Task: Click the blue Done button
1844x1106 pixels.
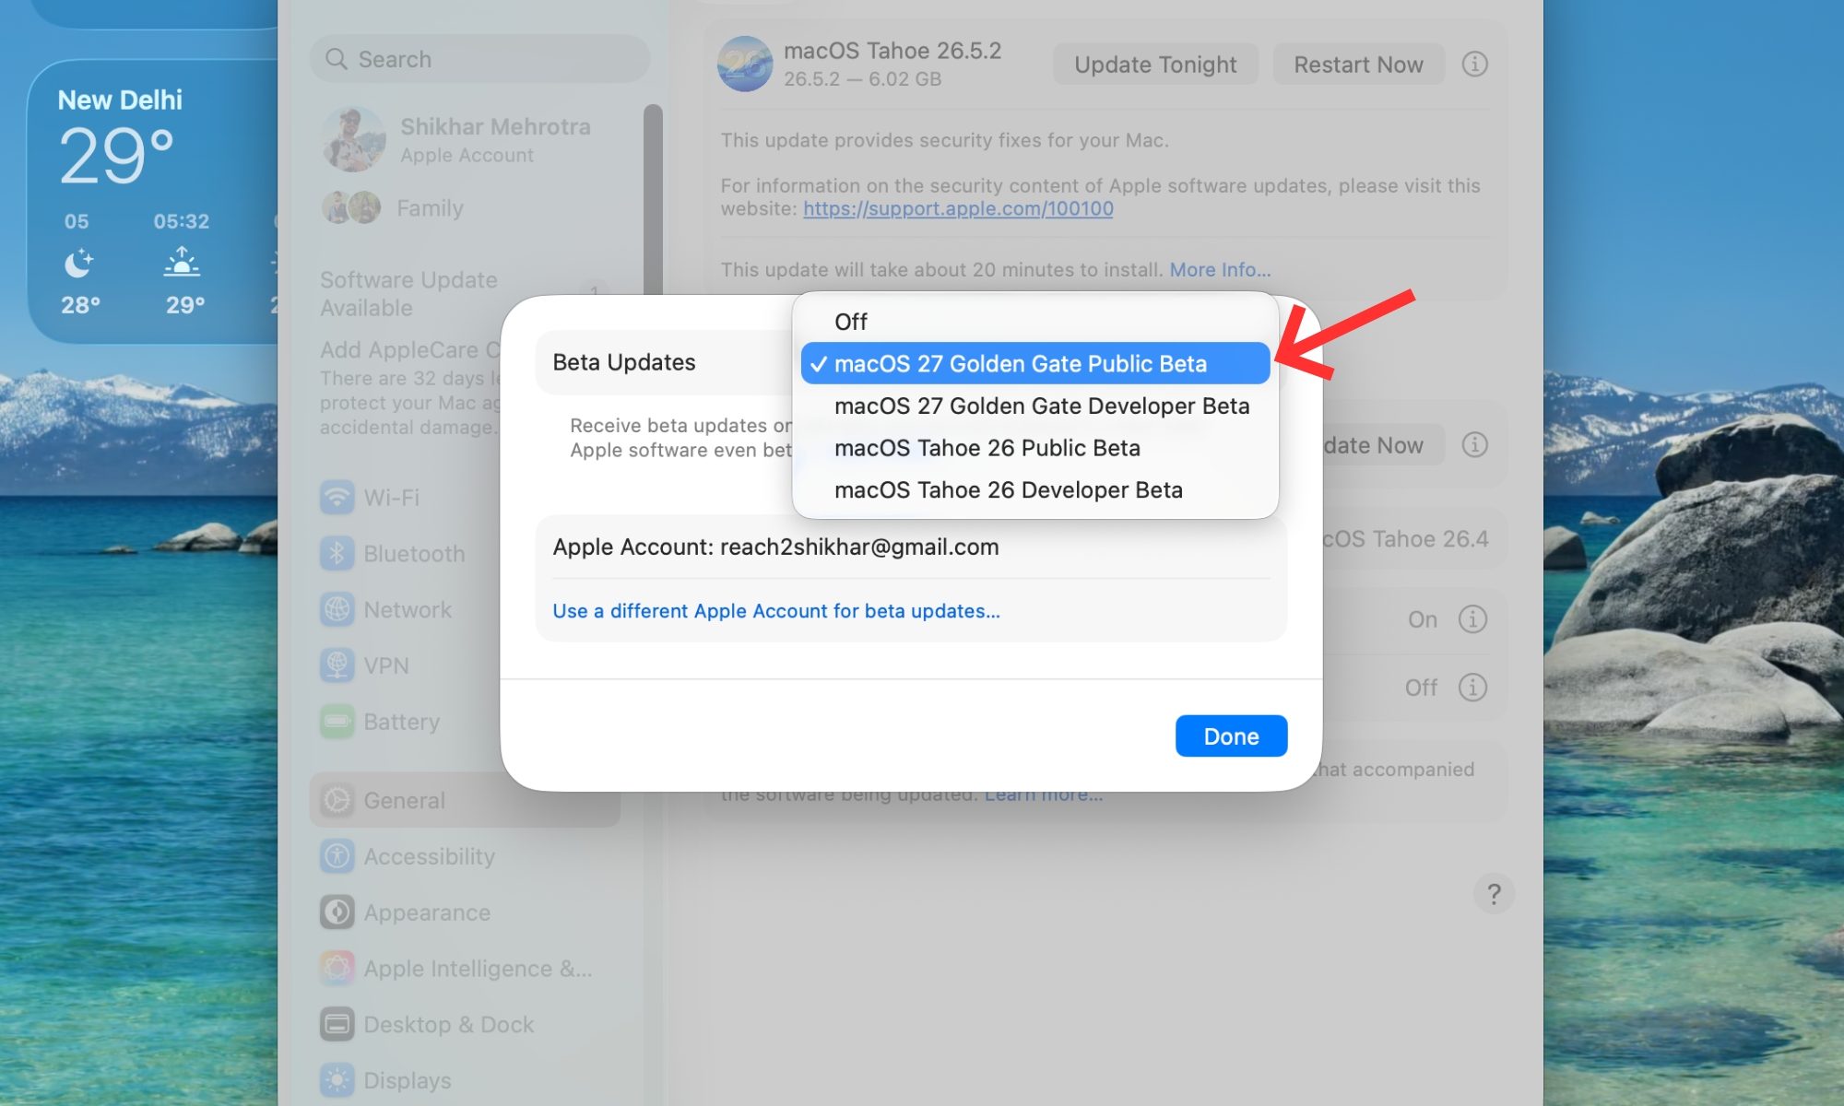Action: [x=1231, y=736]
